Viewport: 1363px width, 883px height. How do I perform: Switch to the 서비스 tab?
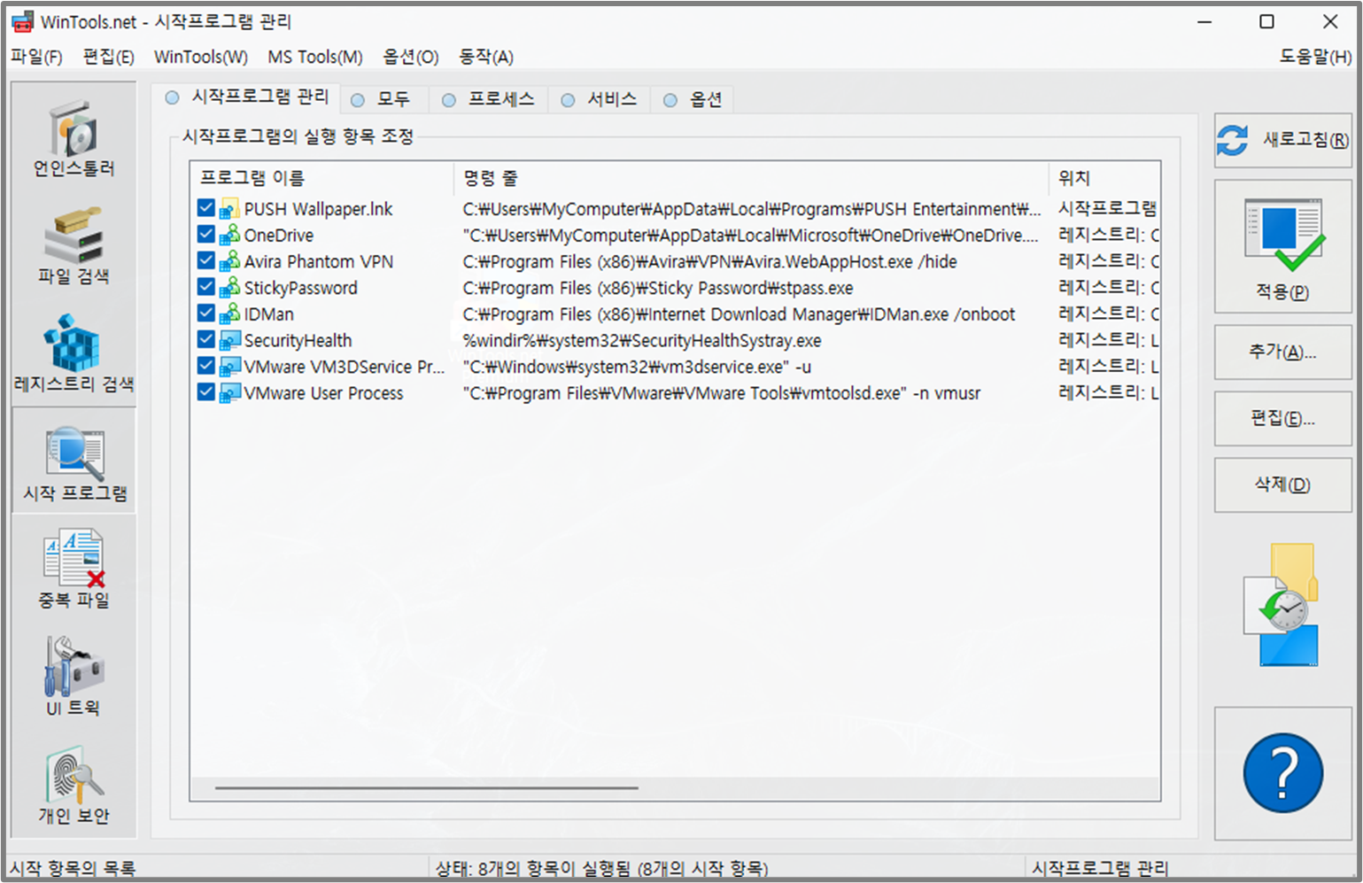pyautogui.click(x=600, y=99)
